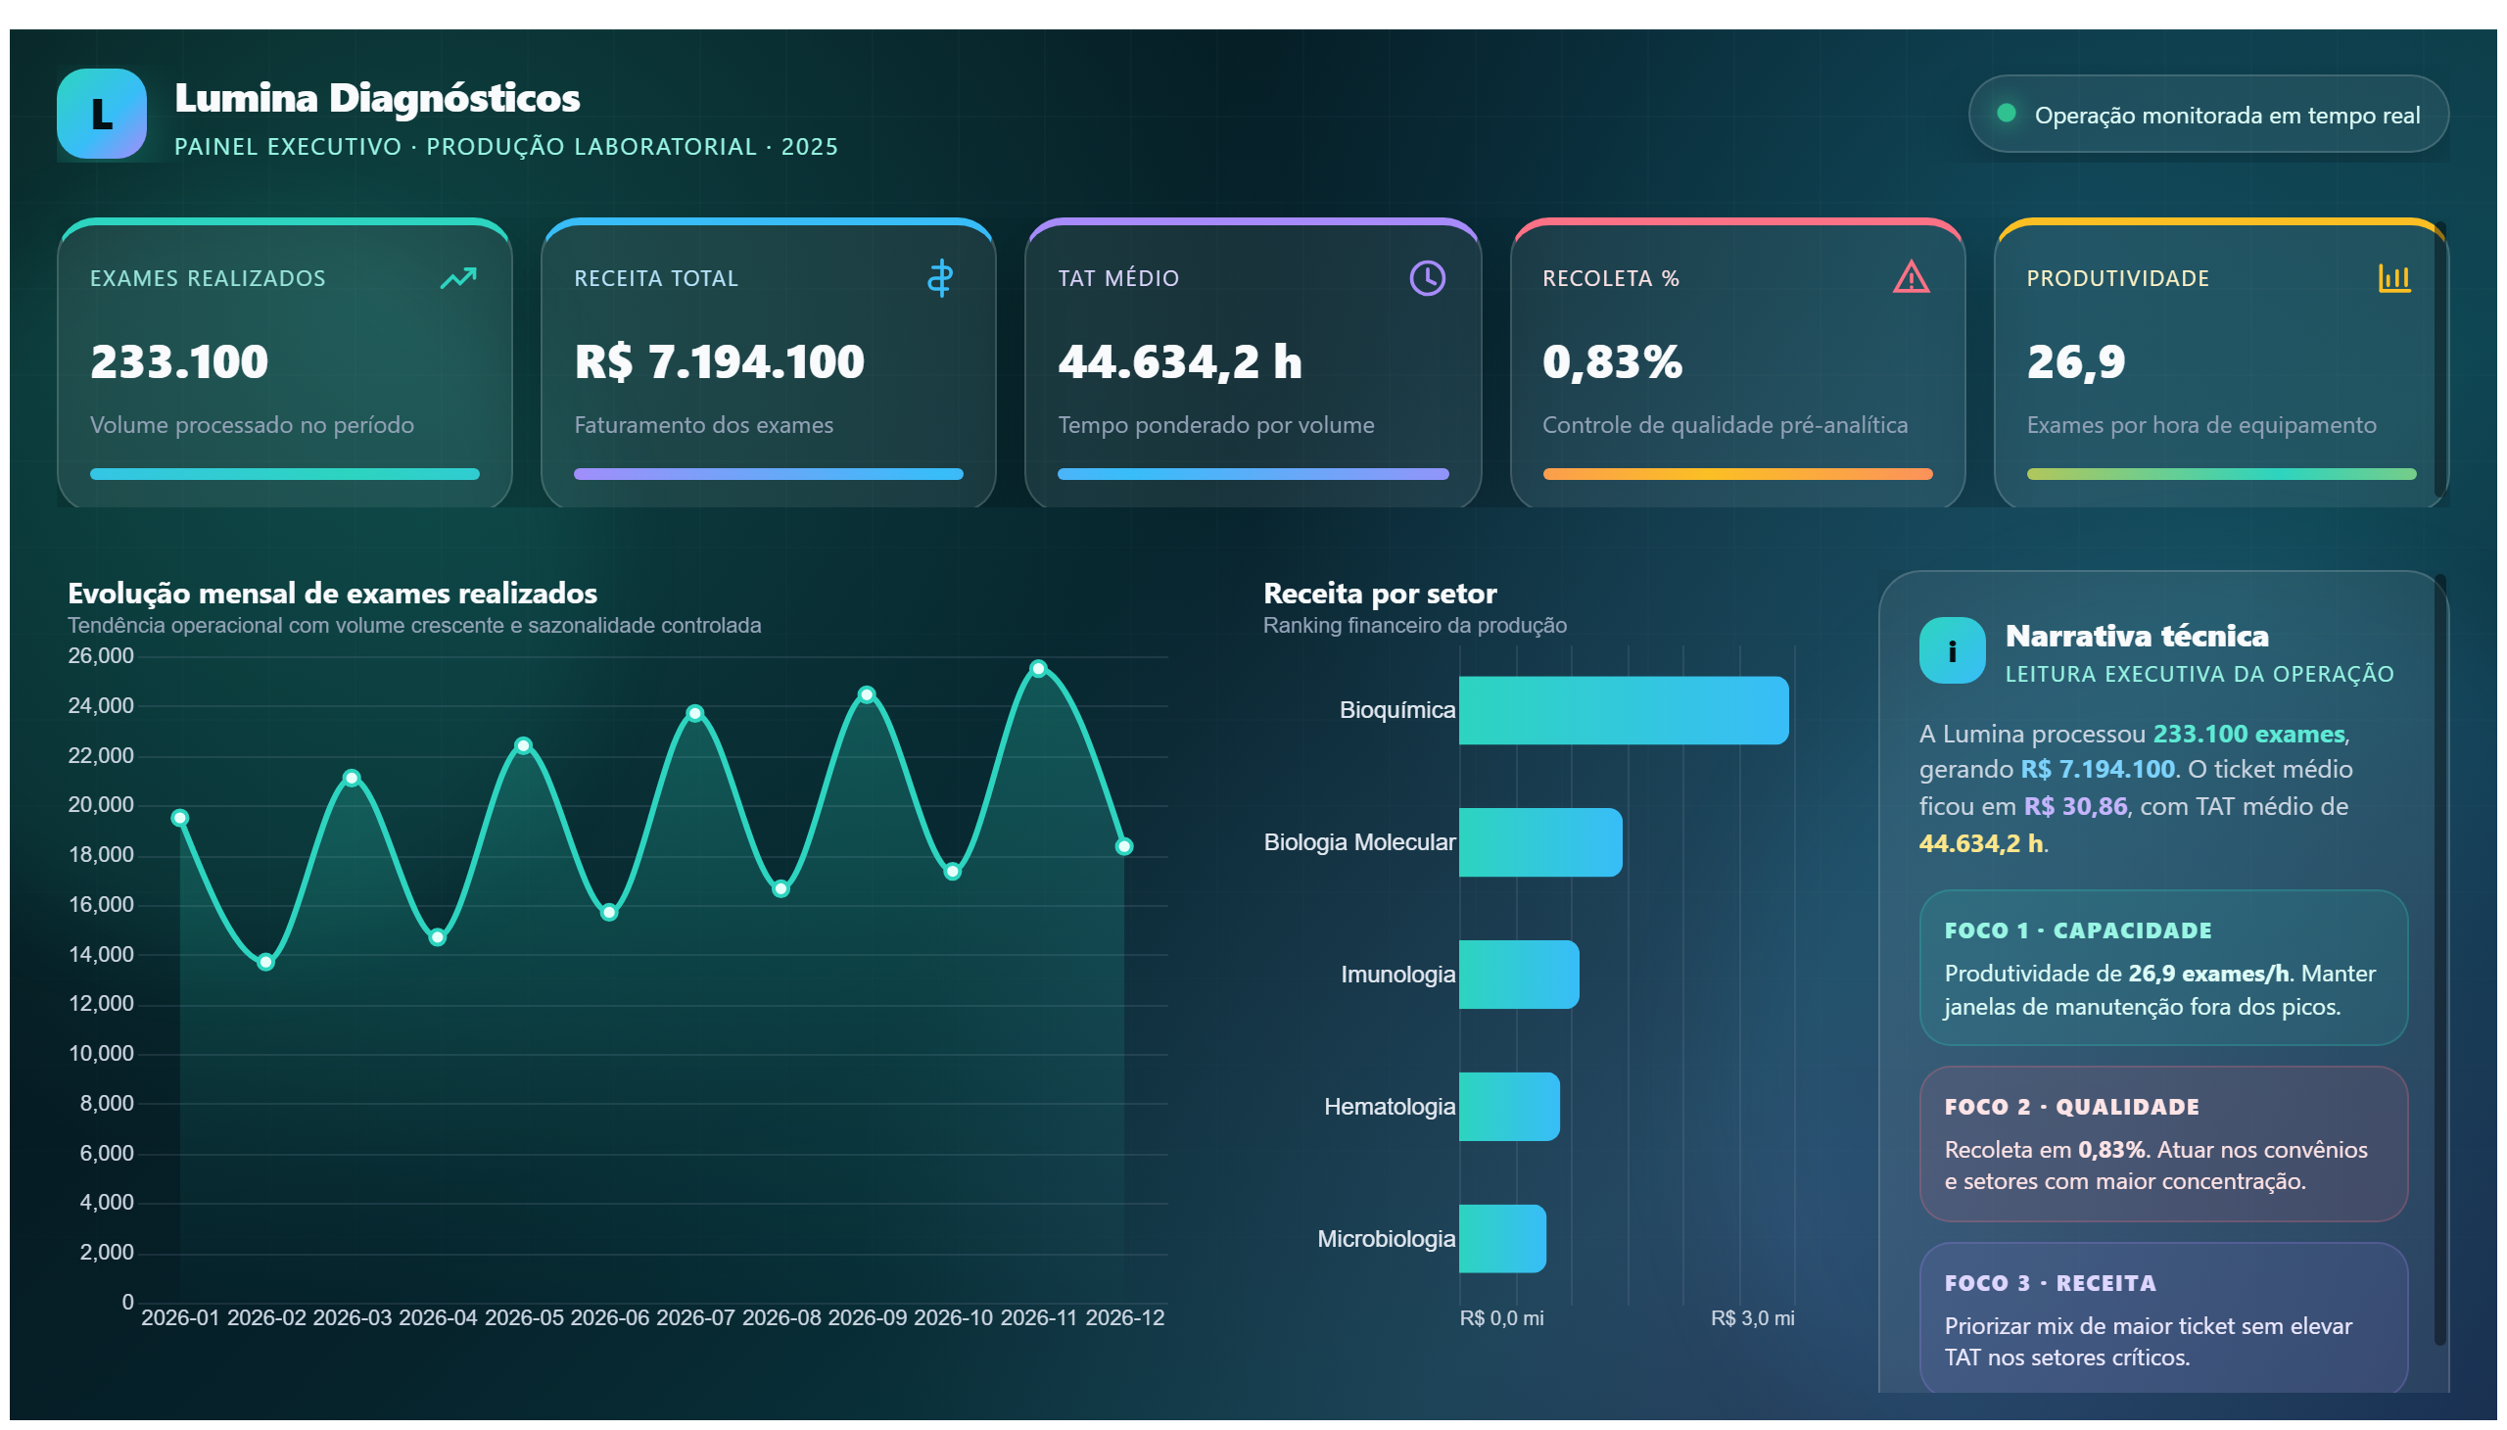
Task: Click the 2026-02 data point on the line chart
Action: tap(266, 963)
